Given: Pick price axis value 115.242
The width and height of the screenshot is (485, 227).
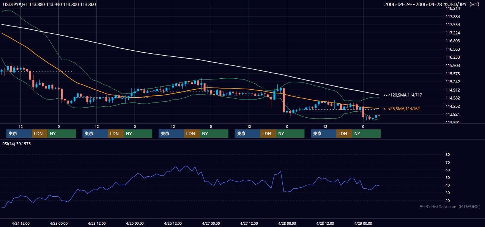Looking at the screenshot, I should coord(452,82).
